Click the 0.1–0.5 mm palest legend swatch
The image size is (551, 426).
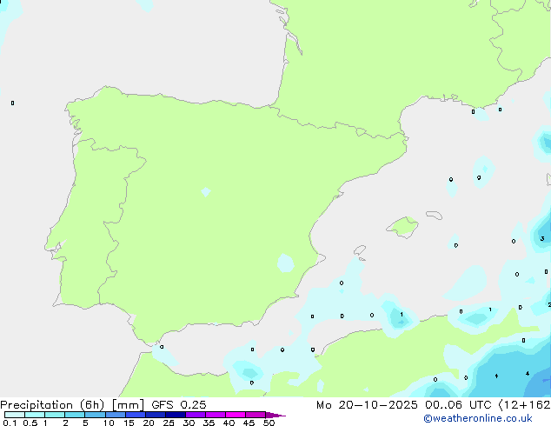point(15,415)
